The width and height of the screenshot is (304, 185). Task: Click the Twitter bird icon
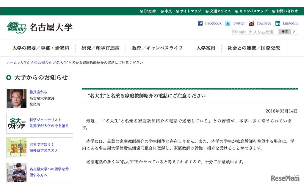click(228, 23)
